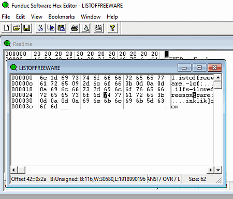The height and width of the screenshot is (199, 233).
Task: Click the BiUnsigned values status text
Action: coord(98,179)
